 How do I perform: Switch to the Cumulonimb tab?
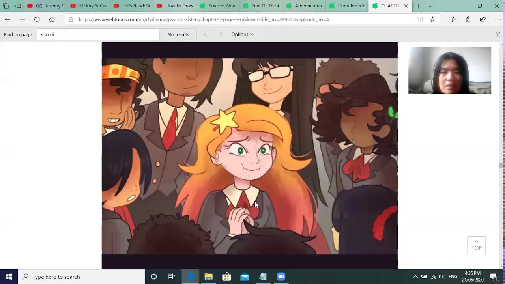(346, 6)
